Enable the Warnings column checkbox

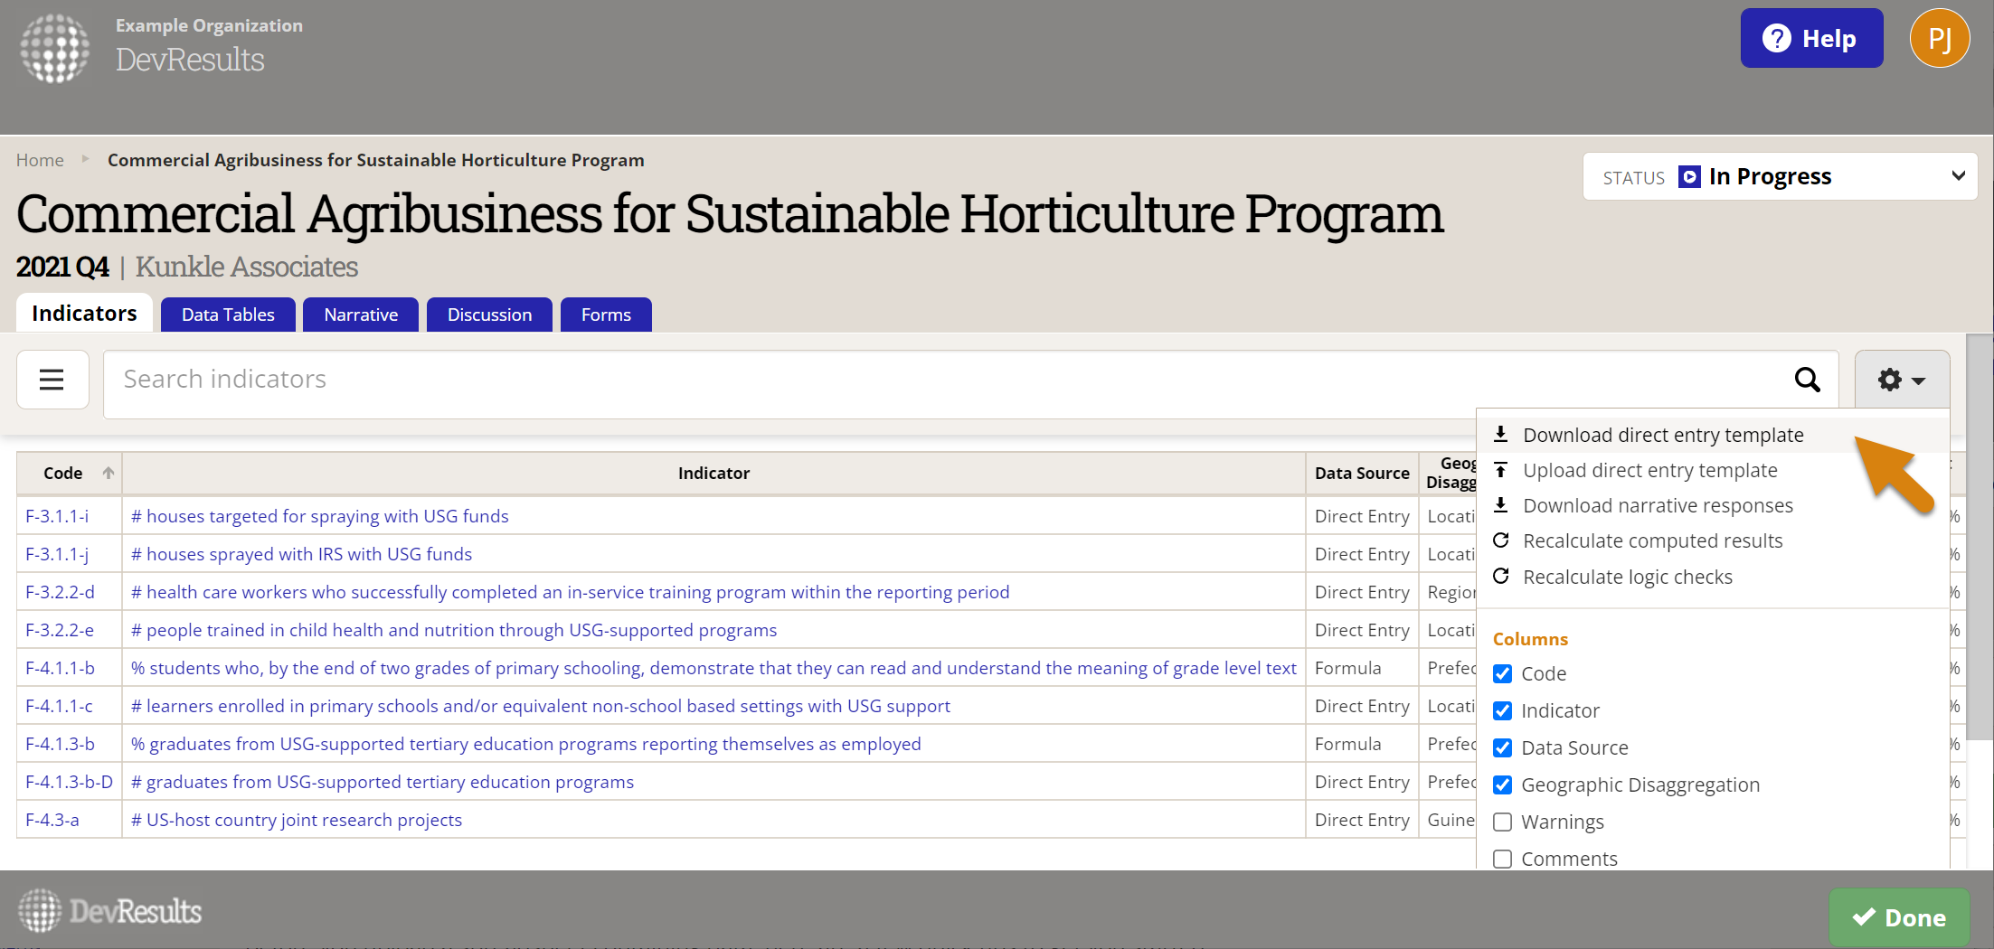click(x=1503, y=822)
